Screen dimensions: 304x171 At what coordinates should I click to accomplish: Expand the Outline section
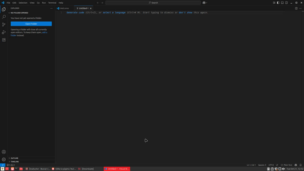[x=14, y=158]
